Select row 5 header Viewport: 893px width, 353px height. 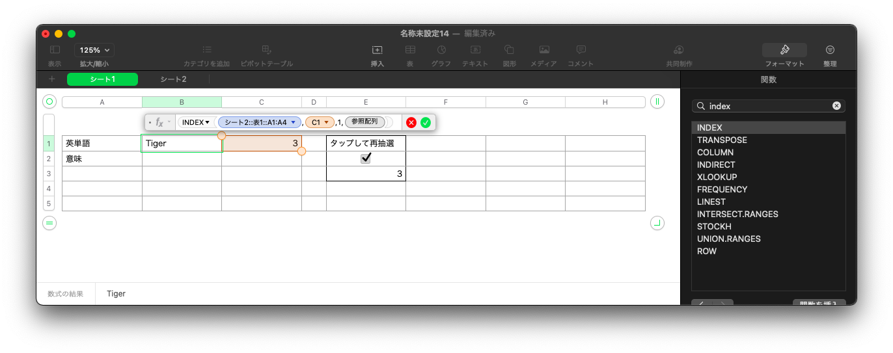(x=49, y=203)
